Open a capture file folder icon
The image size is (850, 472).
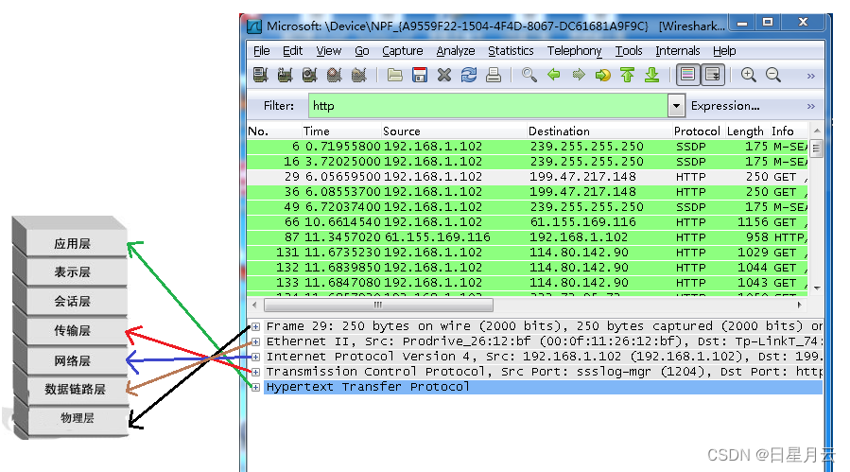tap(394, 75)
